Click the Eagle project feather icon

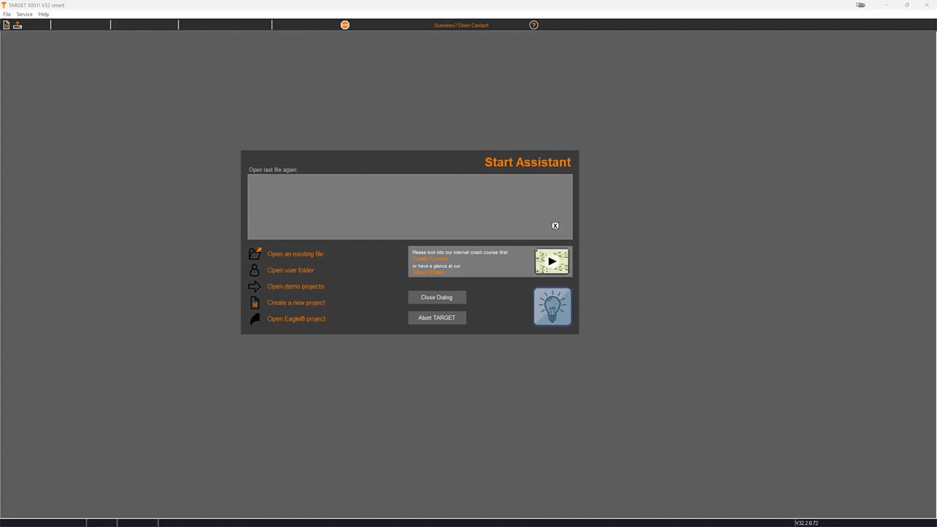[255, 319]
